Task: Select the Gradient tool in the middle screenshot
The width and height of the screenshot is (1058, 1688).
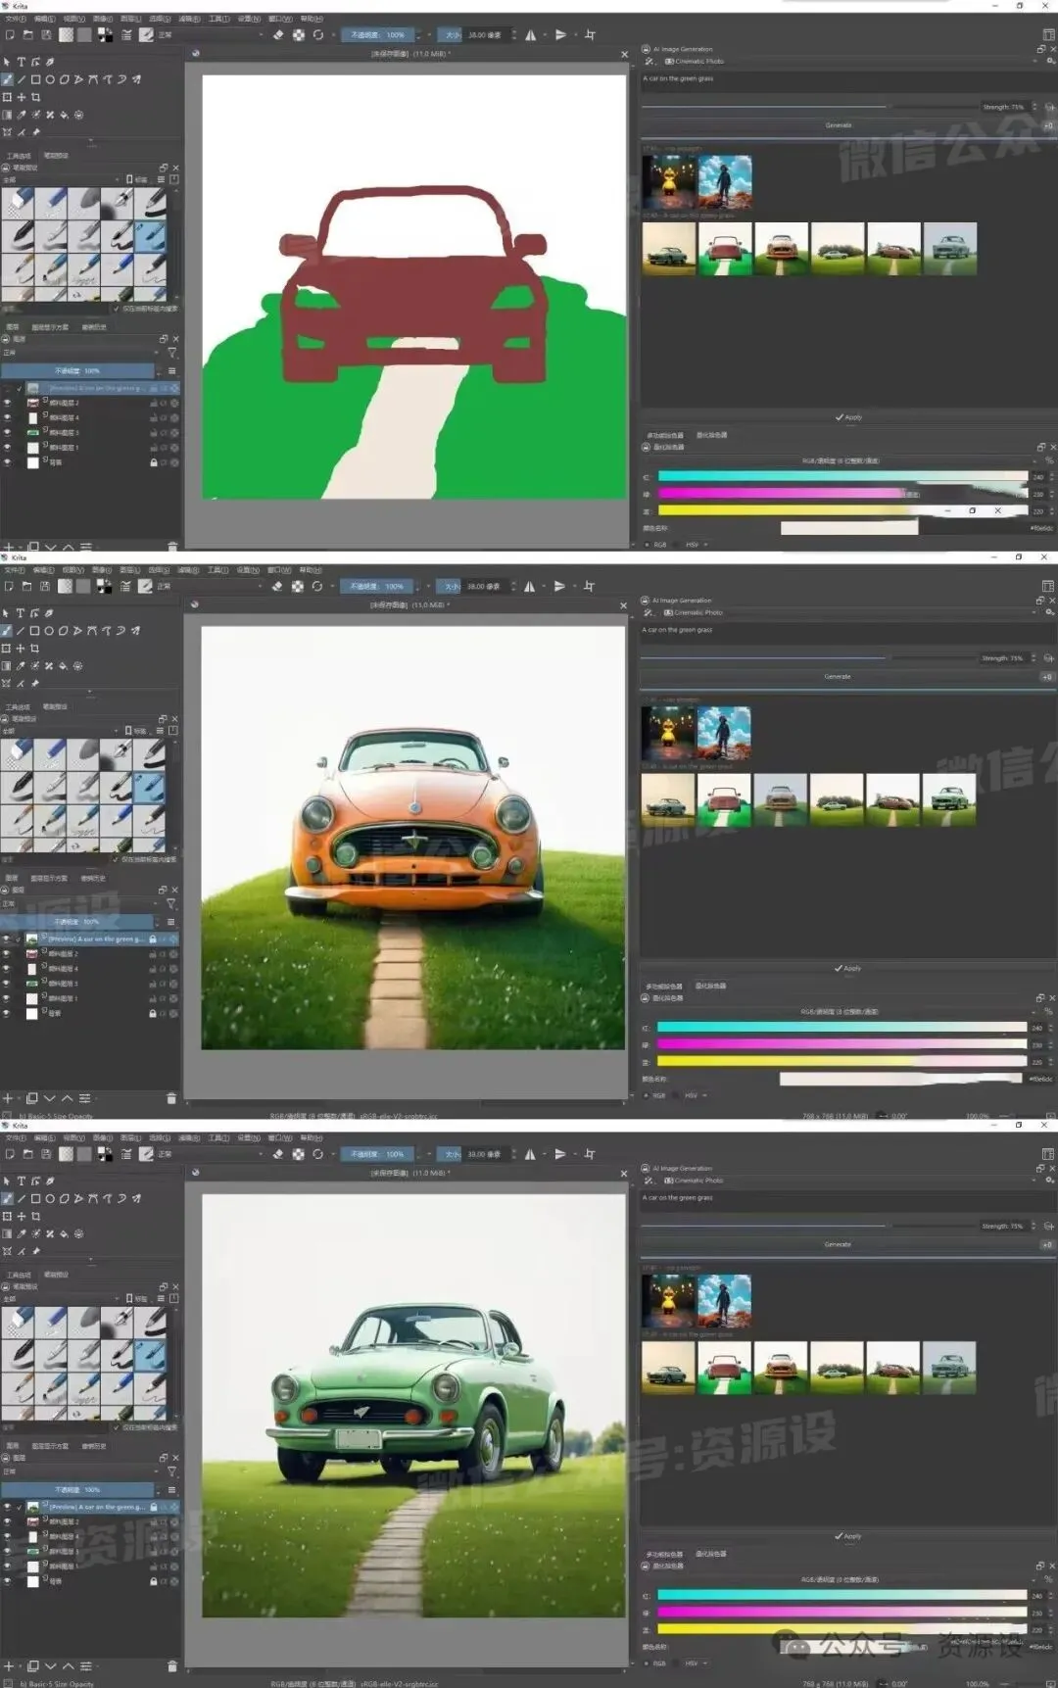Action: 8,666
